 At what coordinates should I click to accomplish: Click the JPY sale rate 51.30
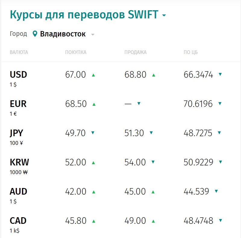point(134,133)
